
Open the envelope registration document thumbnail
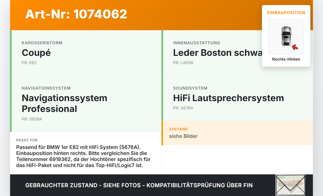click(290, 185)
